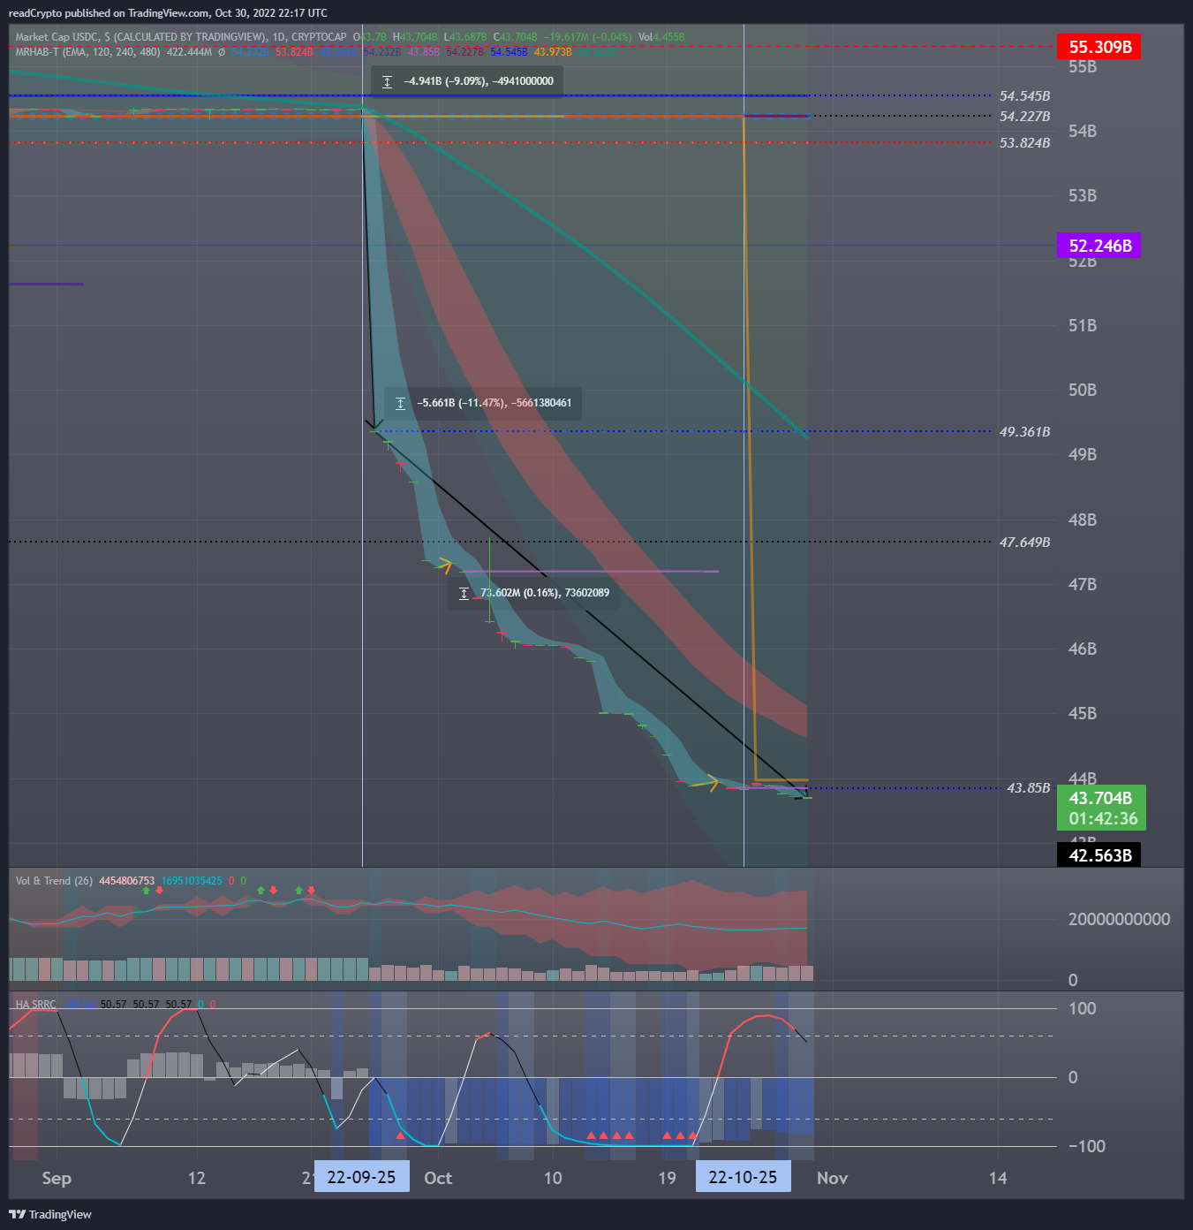The width and height of the screenshot is (1193, 1230).
Task: Click the 46B tick on price axis
Action: (1083, 649)
